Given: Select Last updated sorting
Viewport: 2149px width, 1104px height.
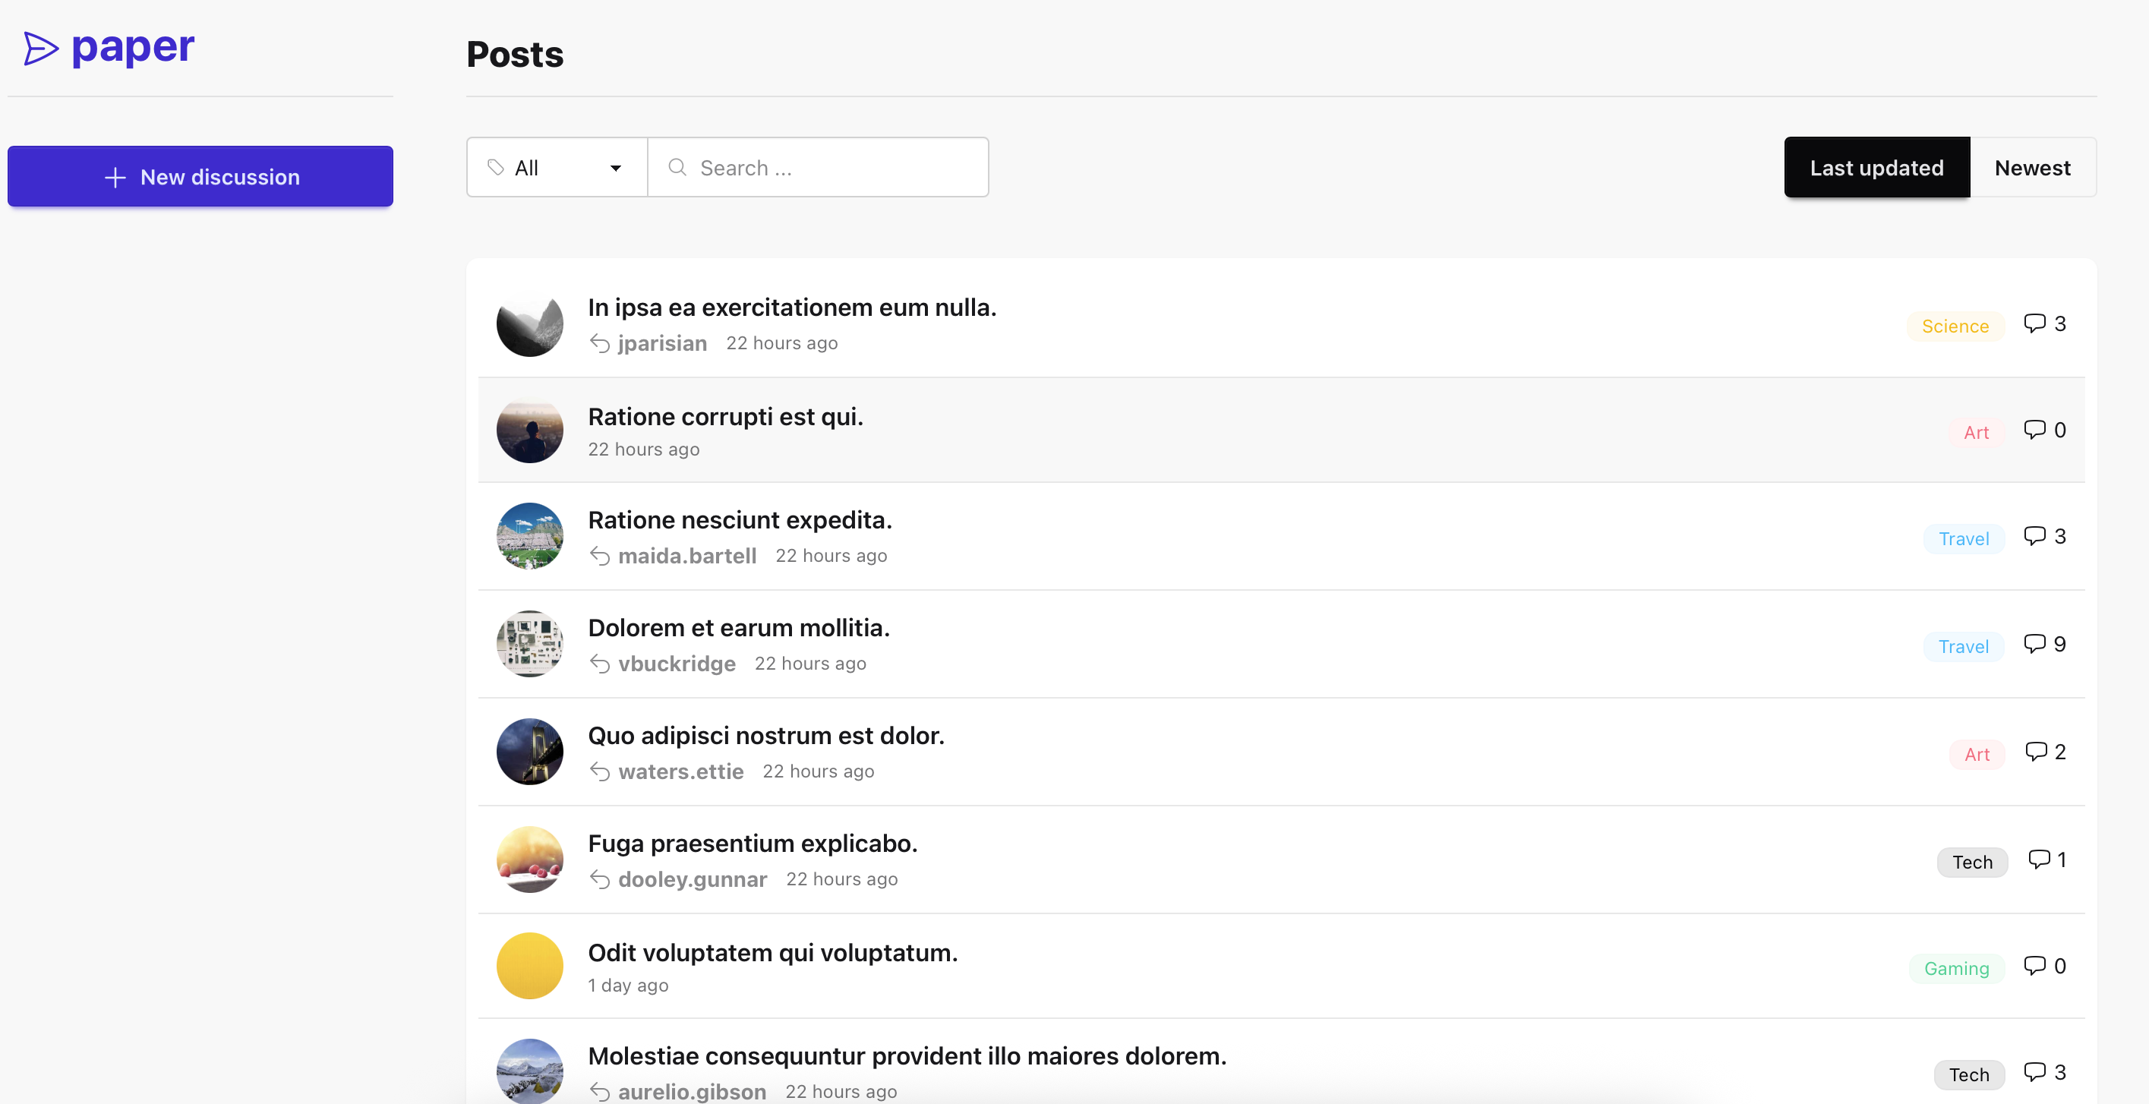Looking at the screenshot, I should [x=1876, y=168].
